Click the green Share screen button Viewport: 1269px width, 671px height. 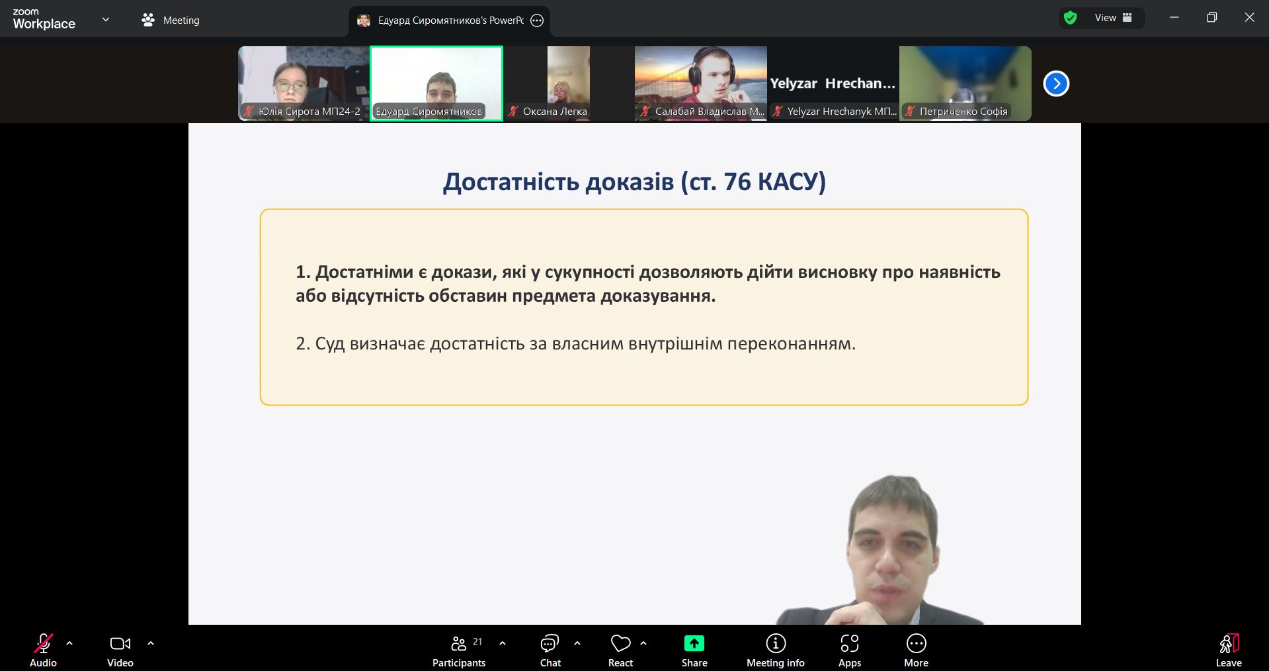pos(694,651)
